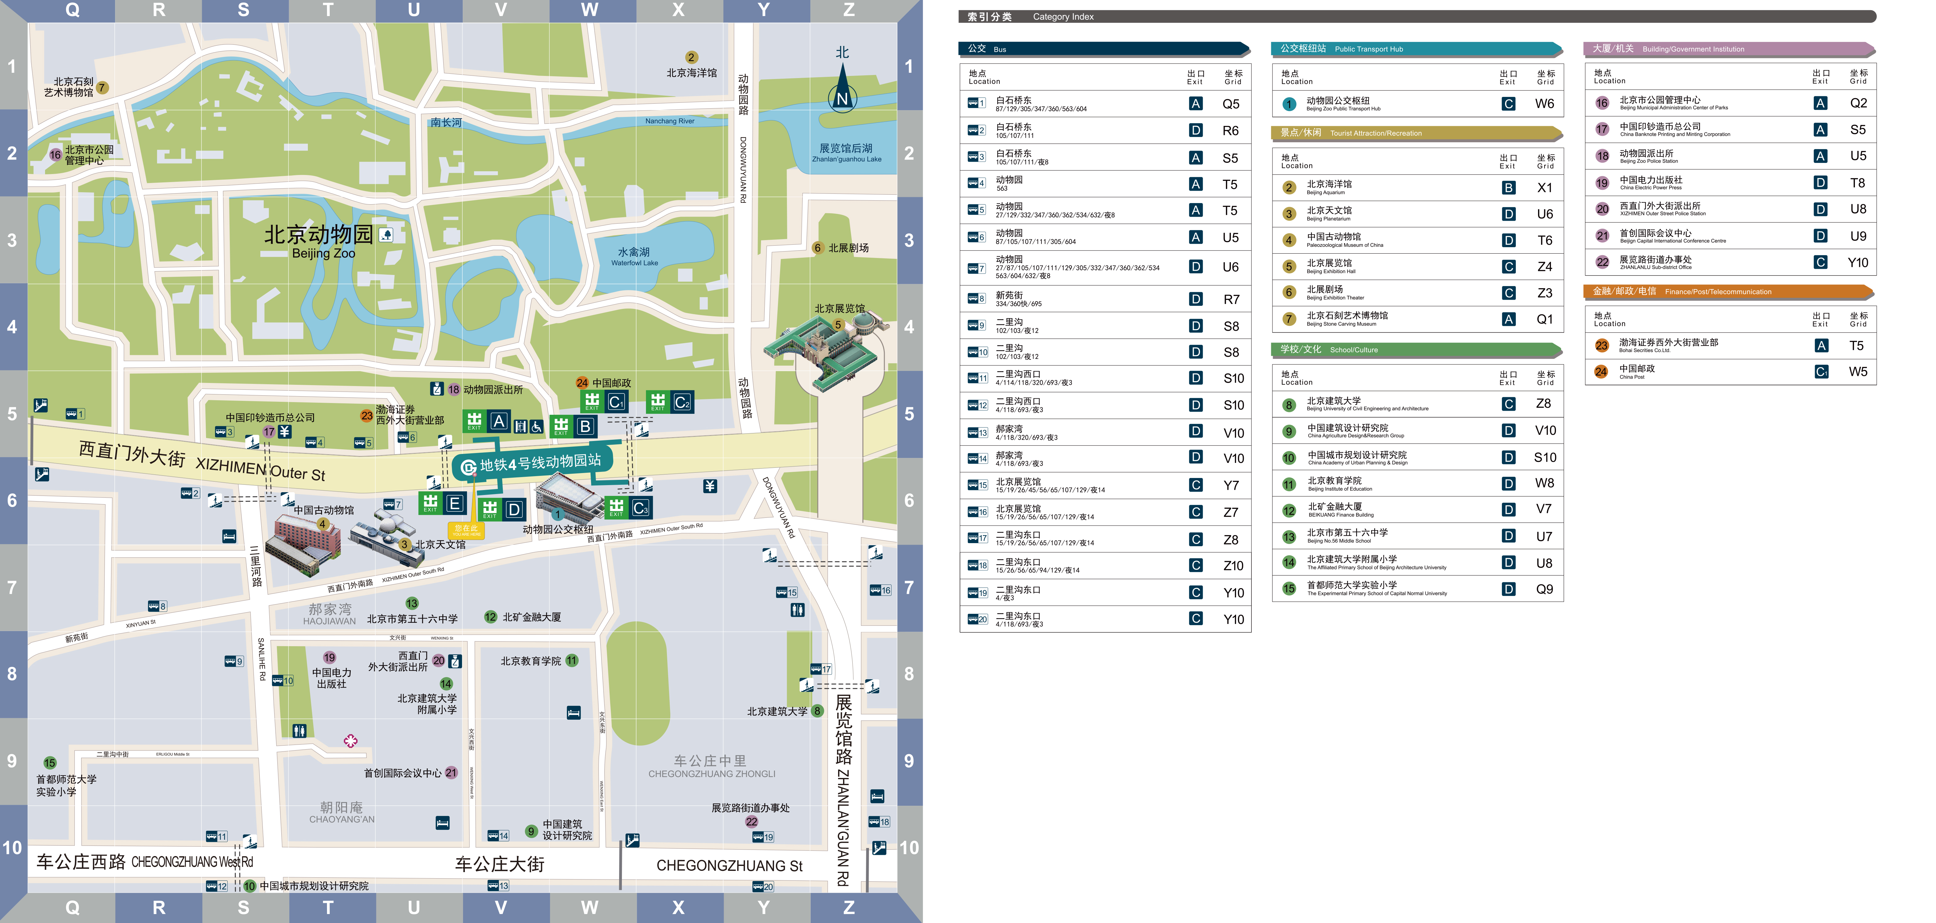Click the yellow 'You are here' marker
The image size is (1936, 923).
pyautogui.click(x=466, y=531)
